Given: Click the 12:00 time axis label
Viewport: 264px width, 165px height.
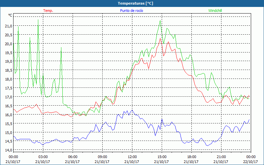Looking at the screenshot, I should [132, 157].
